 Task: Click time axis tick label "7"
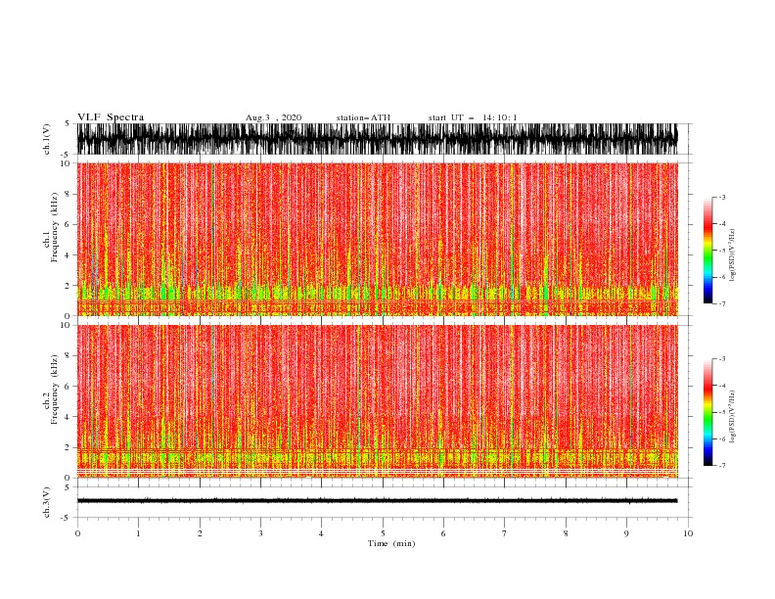pyautogui.click(x=505, y=533)
